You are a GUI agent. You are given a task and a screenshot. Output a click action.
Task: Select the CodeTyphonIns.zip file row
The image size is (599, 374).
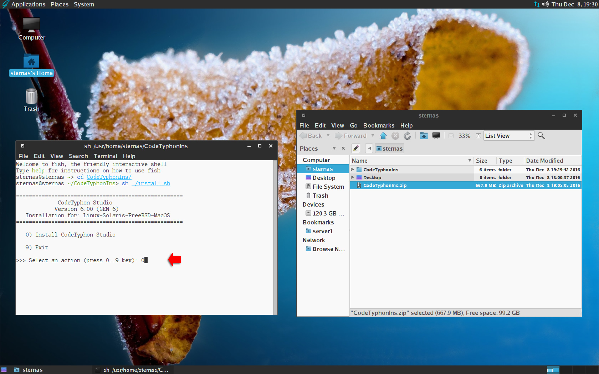click(x=466, y=185)
